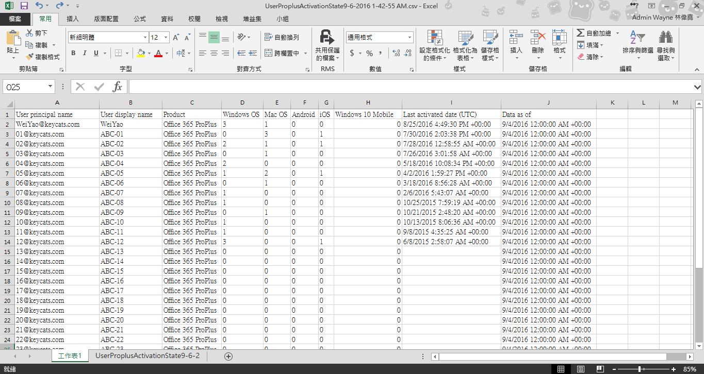Click the Cut (剪下) scissors icon
The width and height of the screenshot is (704, 374).
pos(29,33)
